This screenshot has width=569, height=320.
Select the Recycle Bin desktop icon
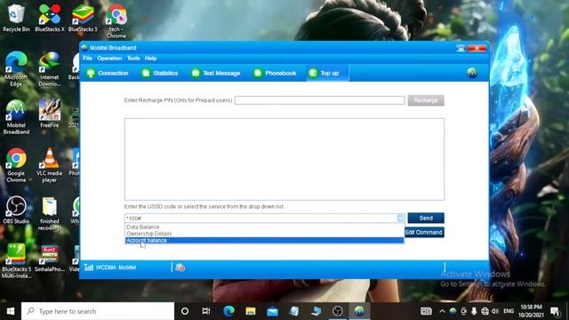coord(16,18)
